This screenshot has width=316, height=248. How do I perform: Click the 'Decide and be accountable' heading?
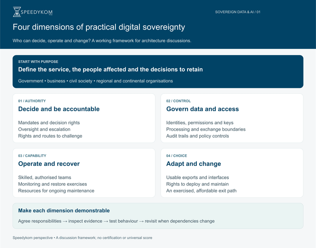[x=59, y=109]
